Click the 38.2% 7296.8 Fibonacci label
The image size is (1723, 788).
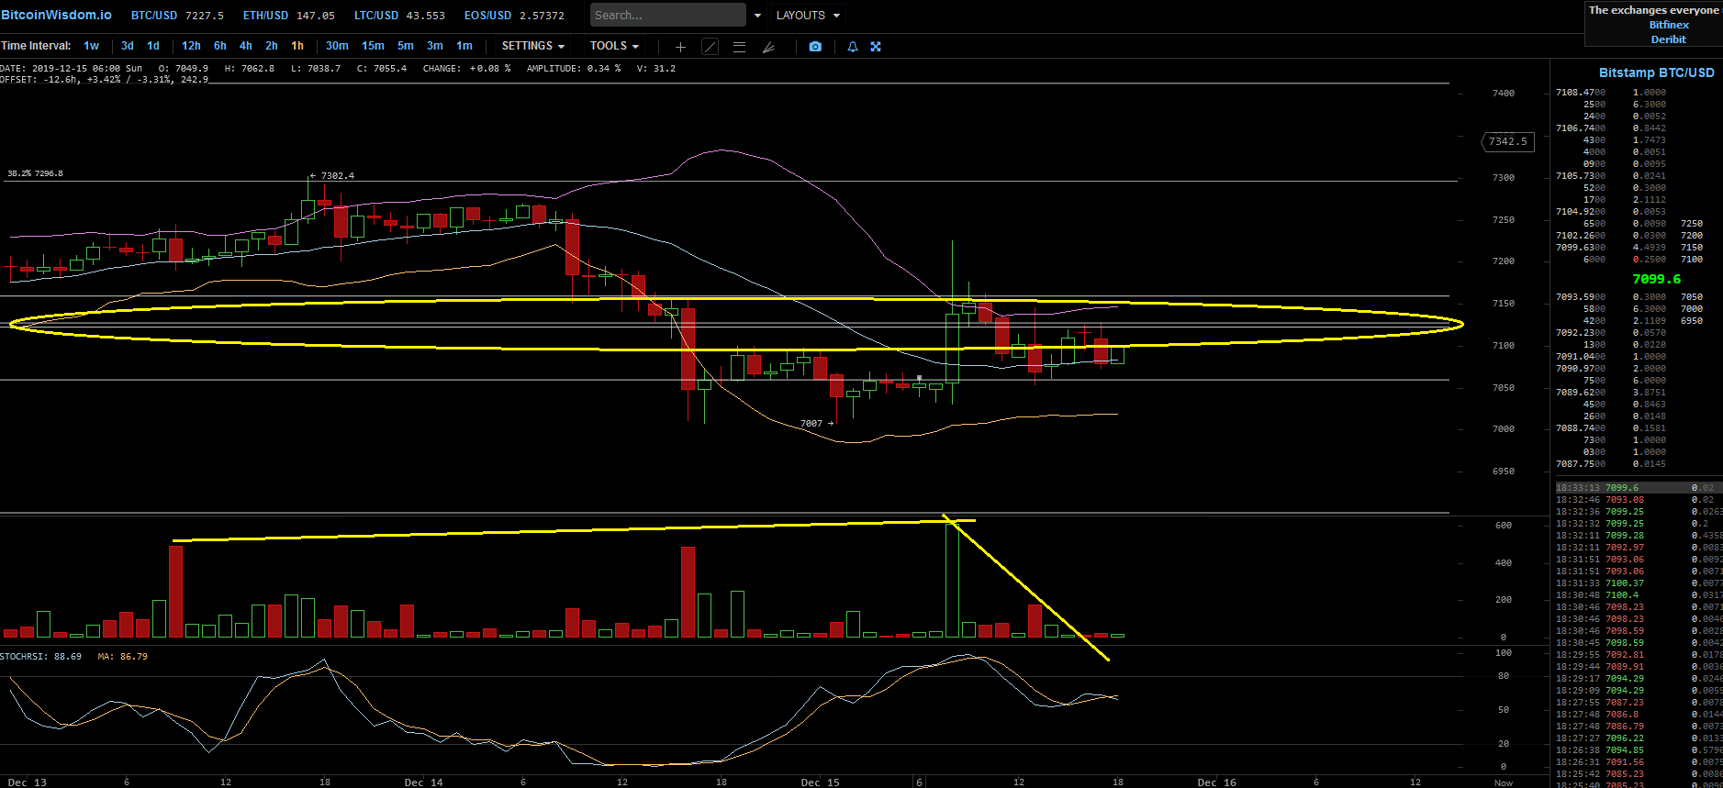coord(35,173)
